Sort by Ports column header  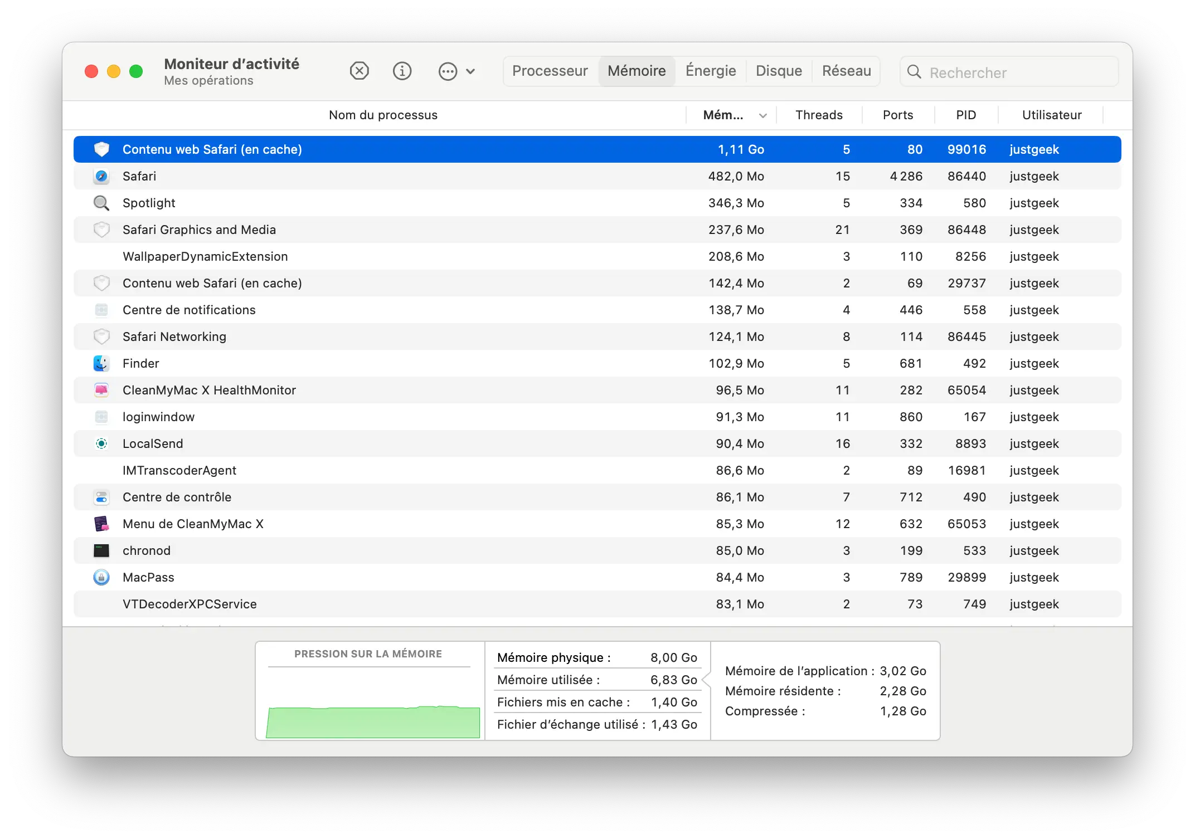point(898,115)
